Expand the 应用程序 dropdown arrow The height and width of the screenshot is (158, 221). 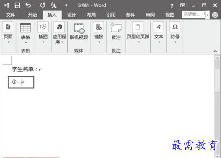pos(62,42)
